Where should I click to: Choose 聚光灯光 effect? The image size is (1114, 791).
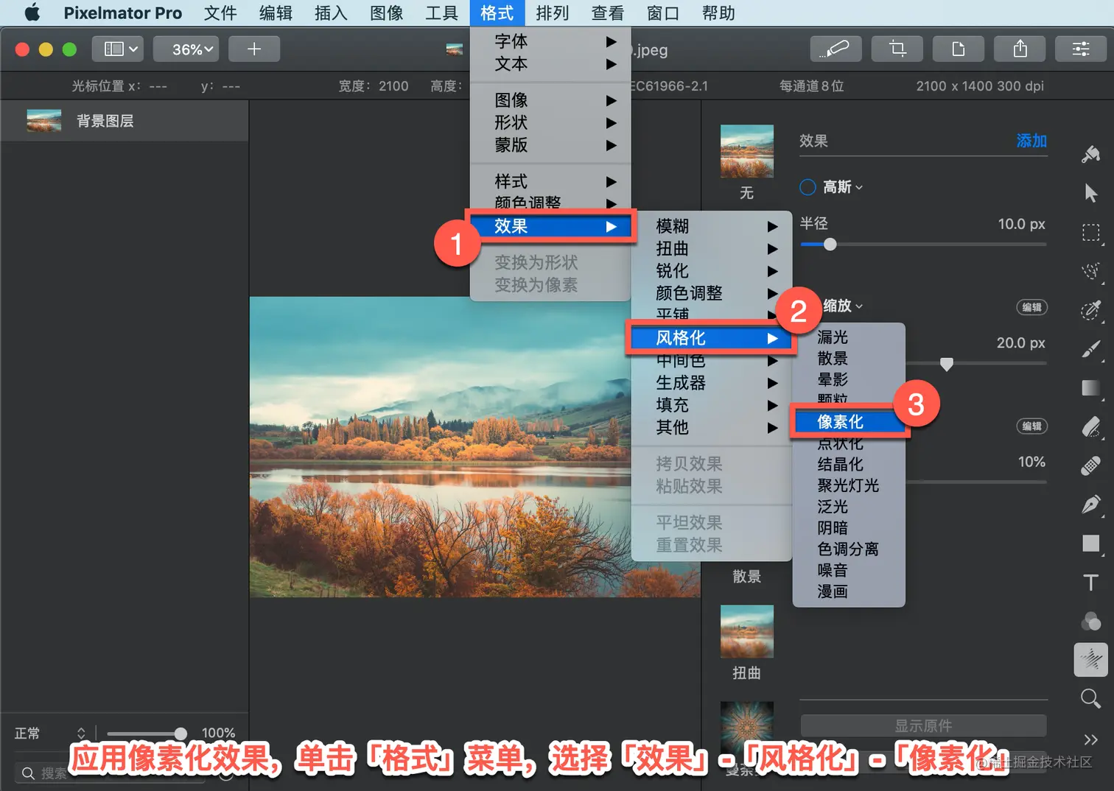(849, 485)
